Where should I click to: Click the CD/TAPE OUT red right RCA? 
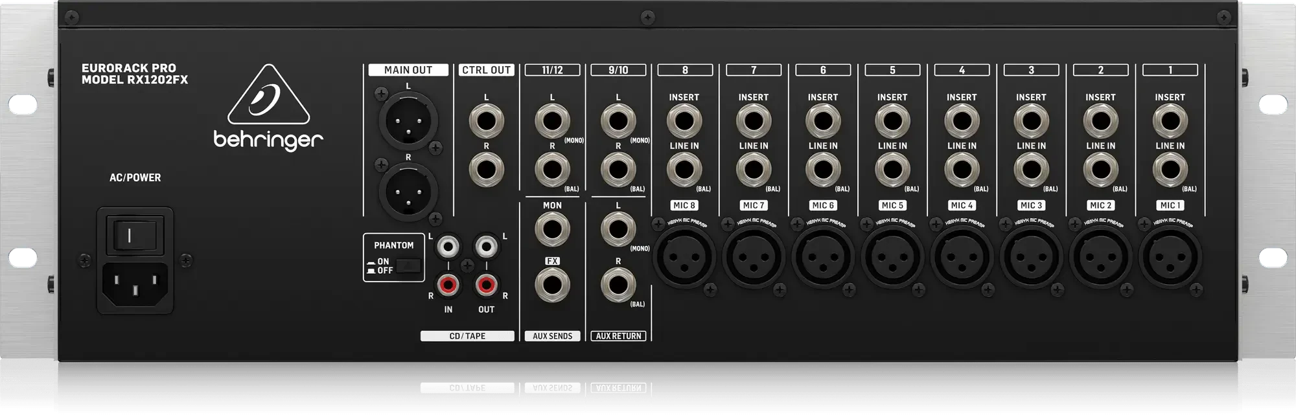486,284
